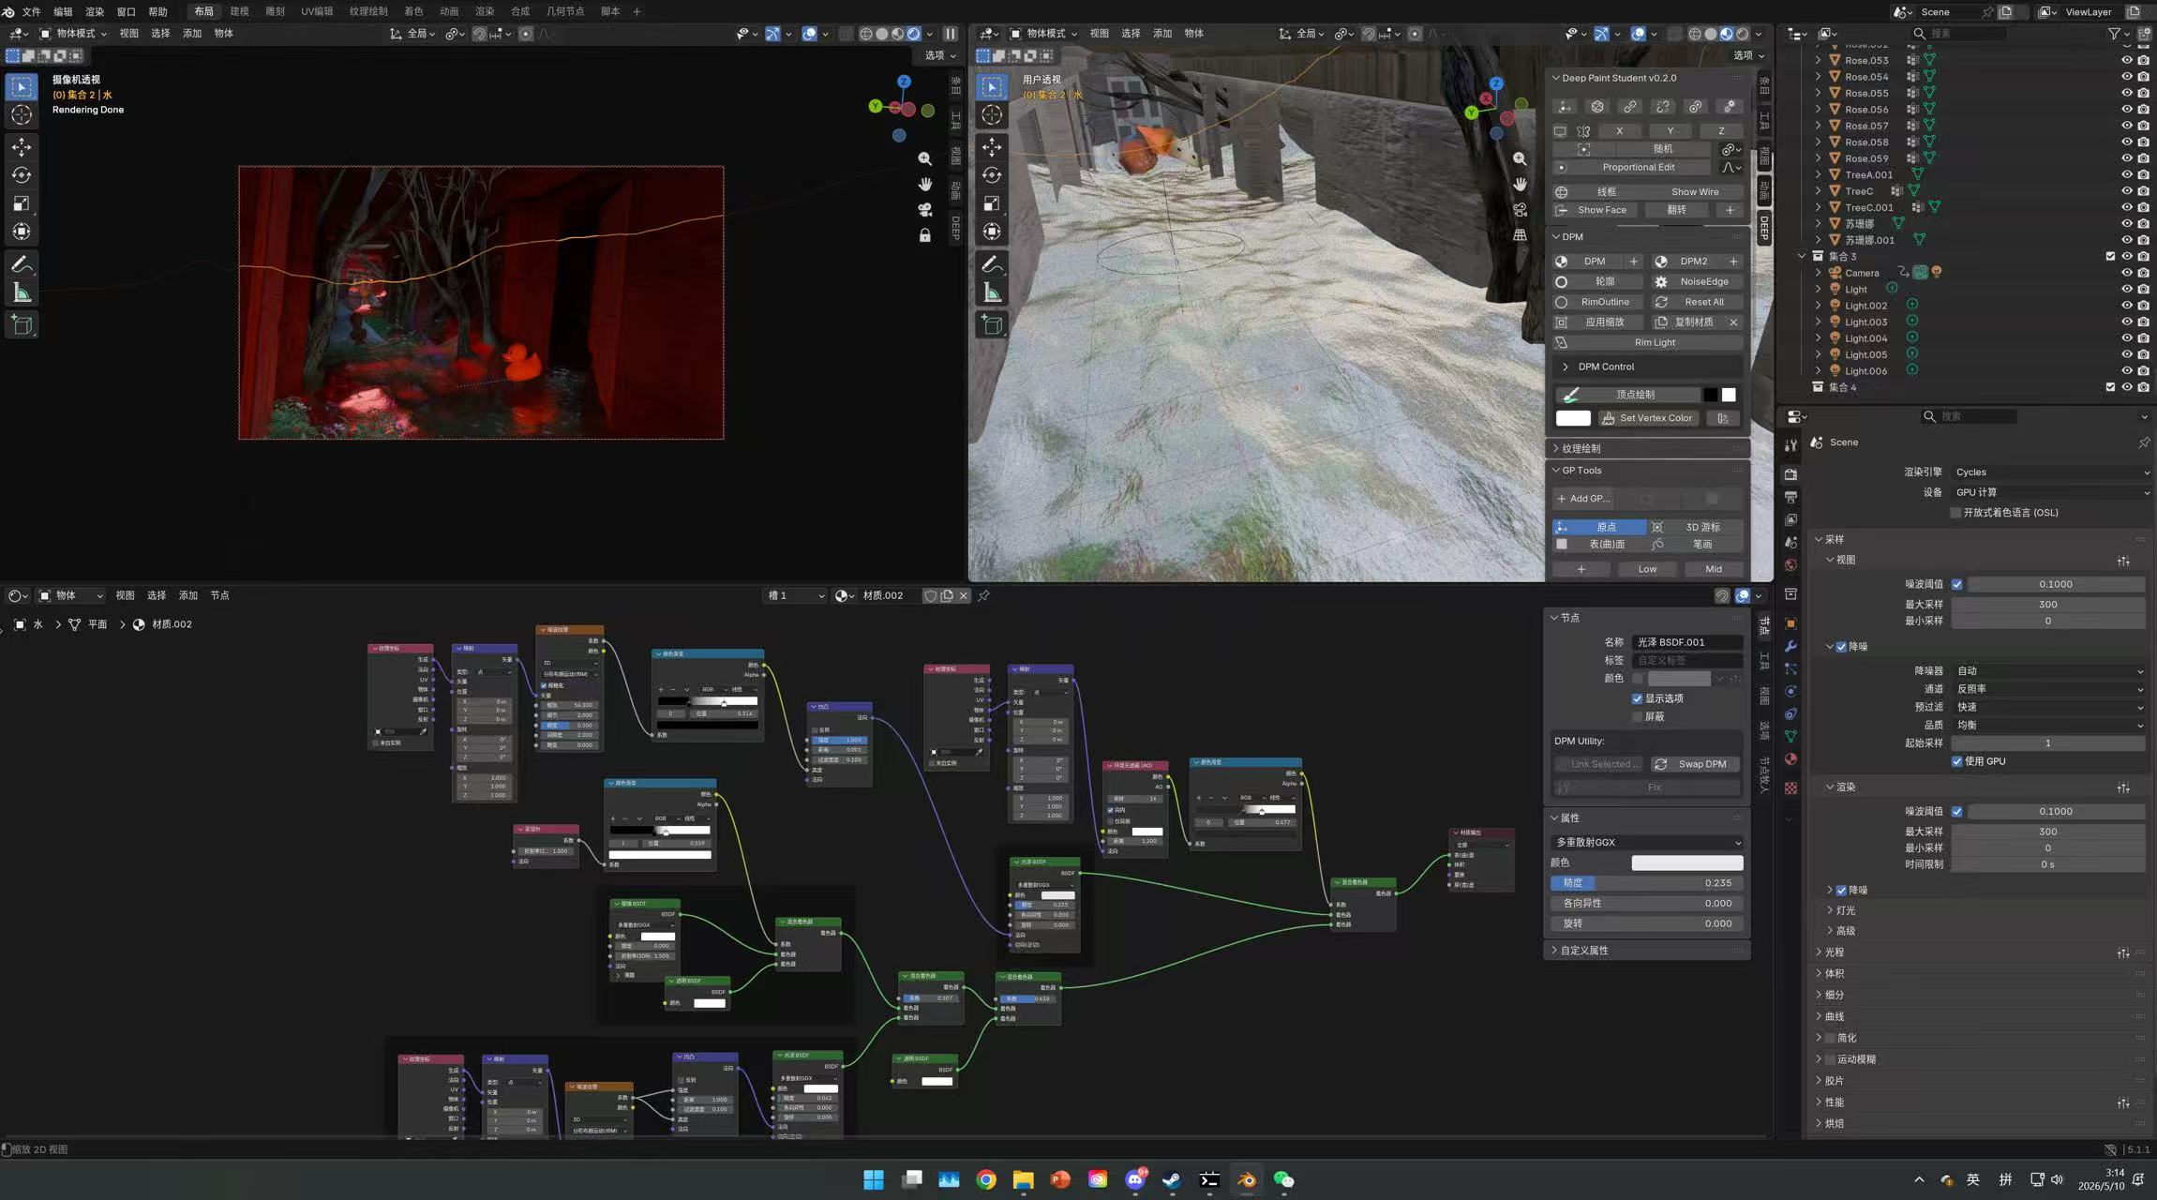This screenshot has height=1200, width=2157.
Task: Select the Annotate tool in user perspective viewport
Action: coord(992,265)
